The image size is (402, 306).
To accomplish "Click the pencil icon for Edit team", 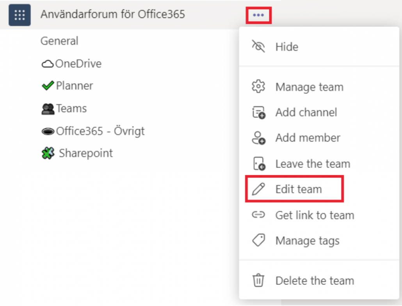I will point(258,189).
